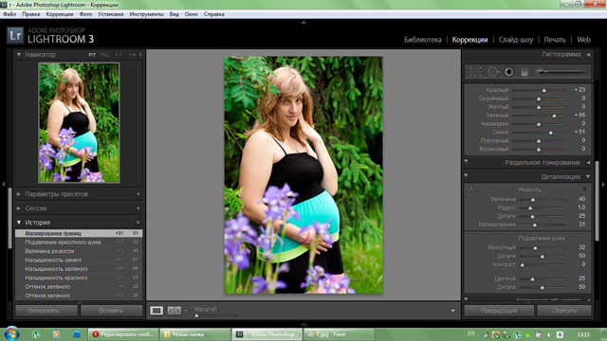Set navigator zoom to 1:4
Screen dimensions: 607x341
click(x=133, y=55)
